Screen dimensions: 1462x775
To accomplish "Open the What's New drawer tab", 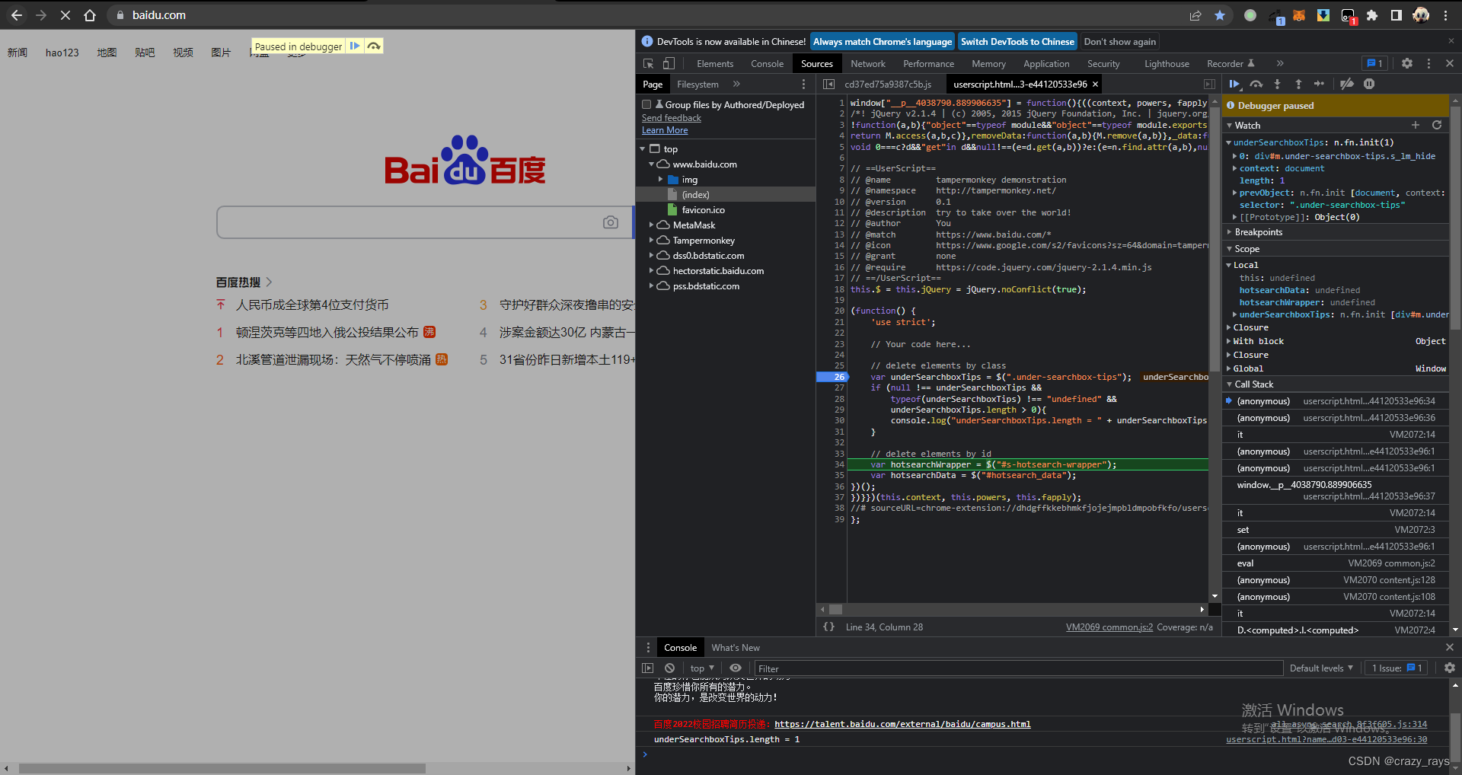I will tap(736, 648).
